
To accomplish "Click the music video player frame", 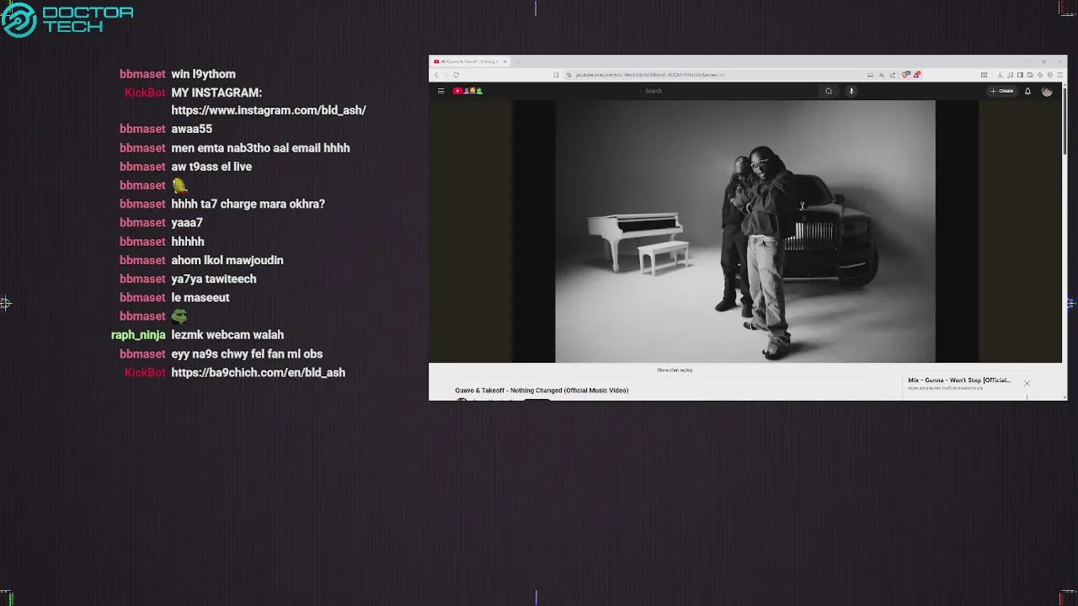I will click(x=745, y=231).
